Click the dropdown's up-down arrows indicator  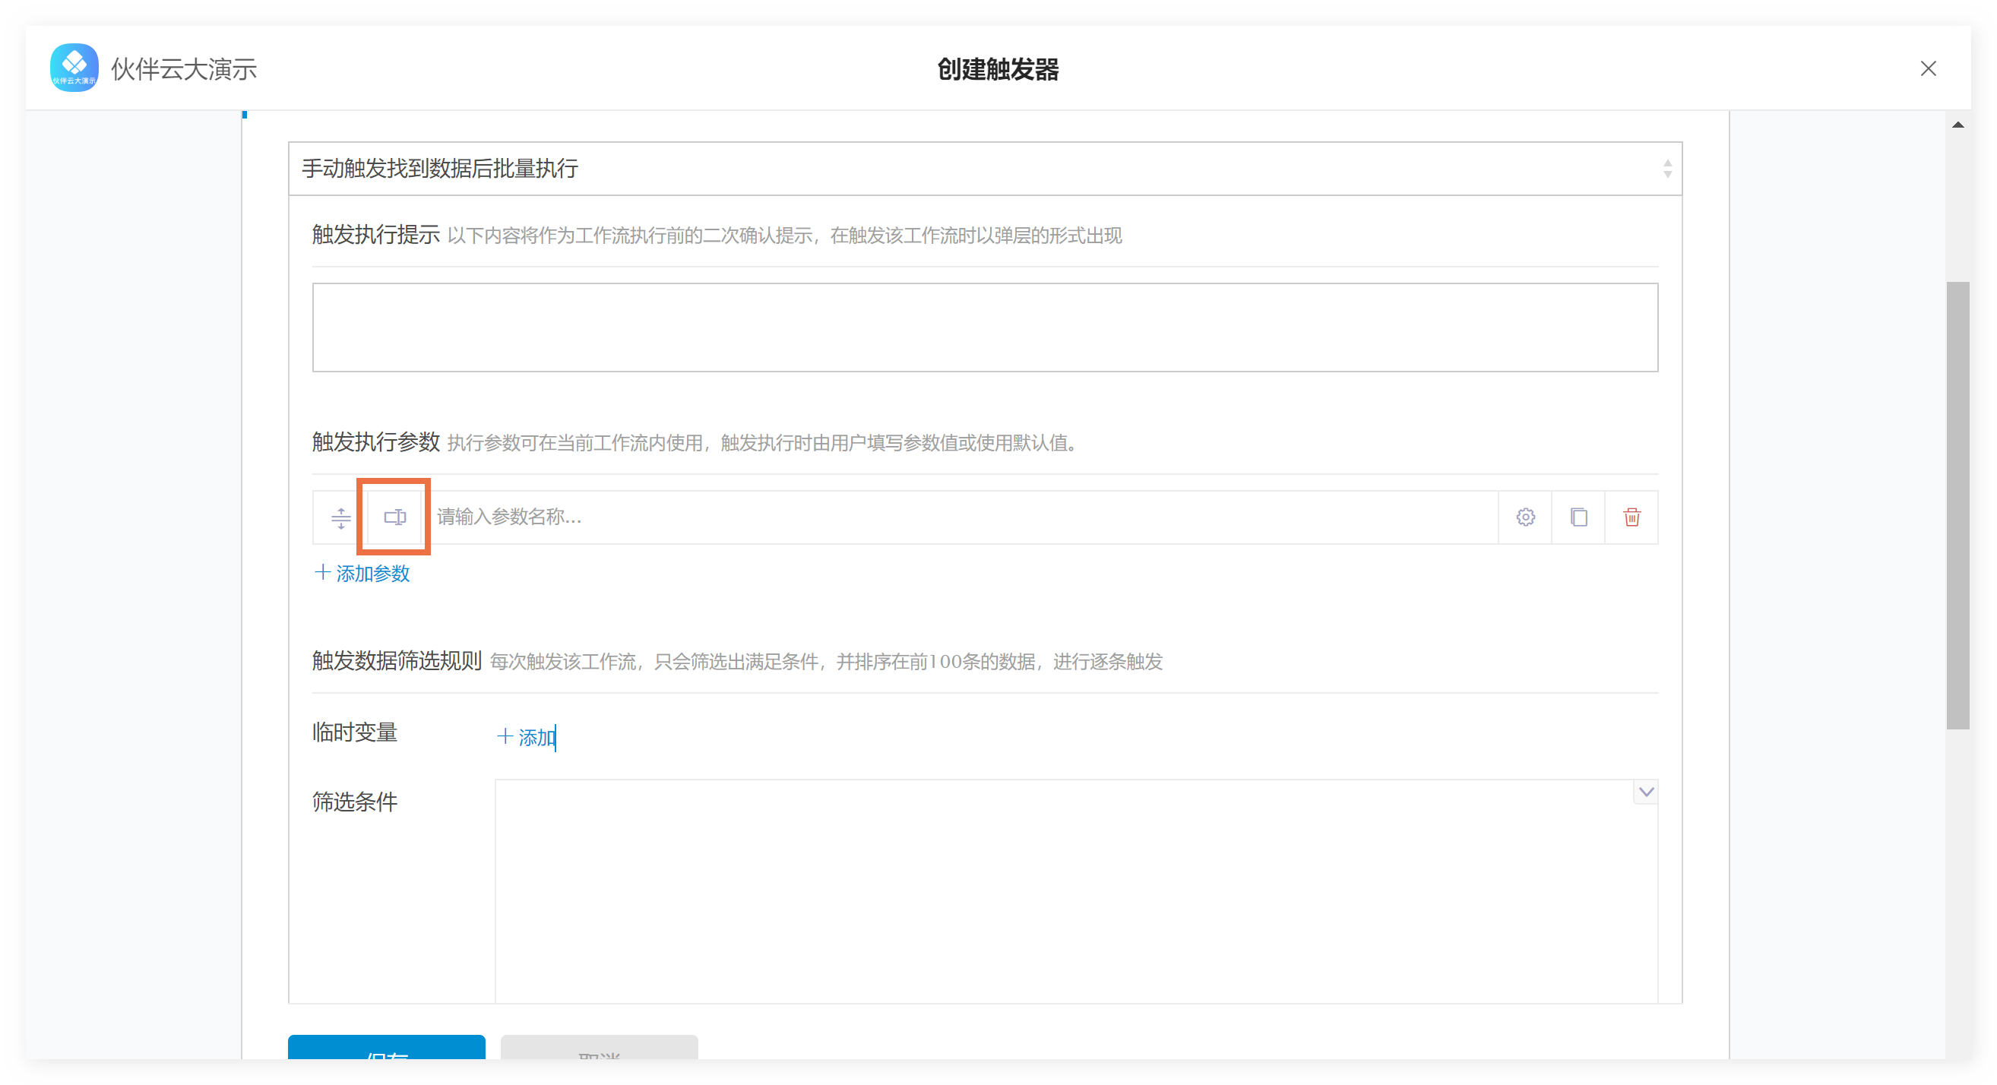point(1666,168)
